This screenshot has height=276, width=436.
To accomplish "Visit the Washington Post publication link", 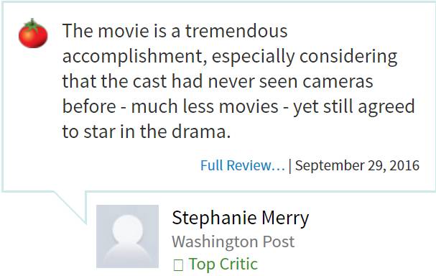I will [x=233, y=241].
